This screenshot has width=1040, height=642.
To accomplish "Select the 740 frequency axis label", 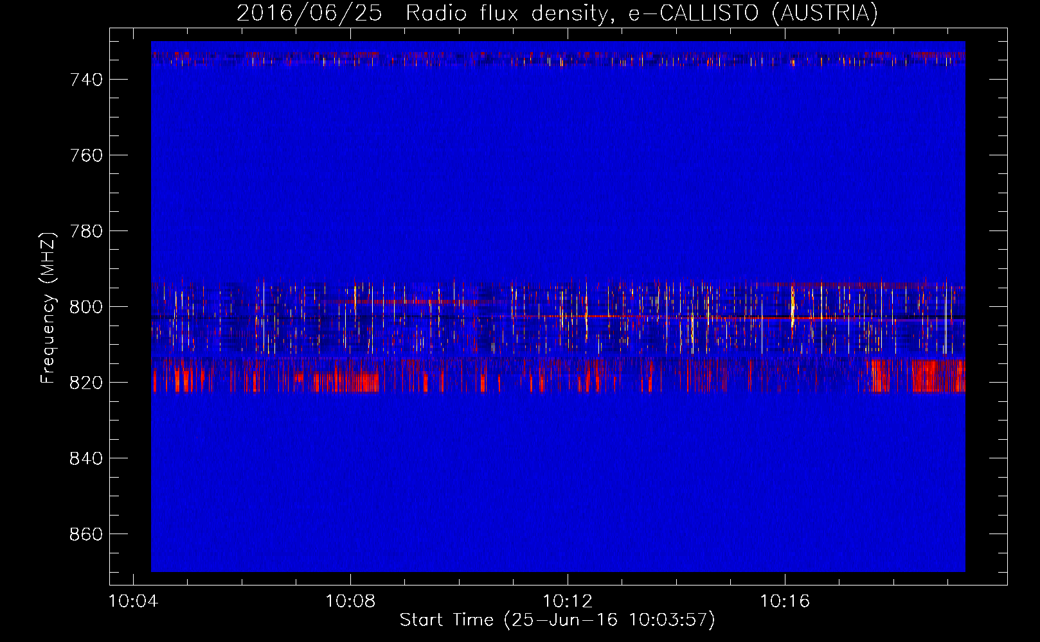I will coord(86,80).
